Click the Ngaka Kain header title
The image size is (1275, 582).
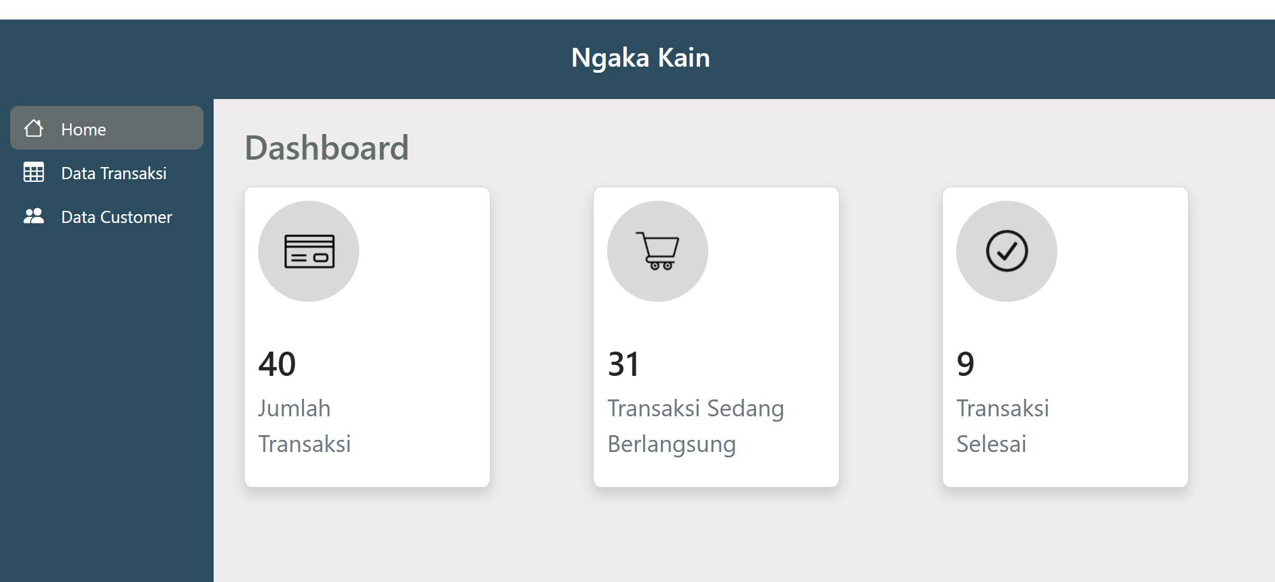[x=640, y=58]
